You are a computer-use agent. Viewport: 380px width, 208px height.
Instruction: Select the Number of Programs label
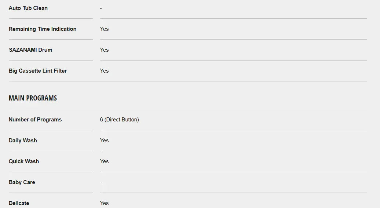tap(35, 120)
